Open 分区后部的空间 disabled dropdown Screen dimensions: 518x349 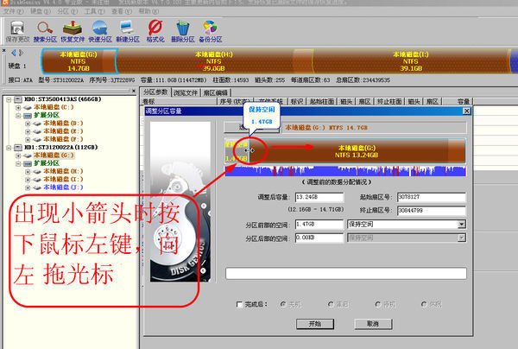(x=462, y=238)
